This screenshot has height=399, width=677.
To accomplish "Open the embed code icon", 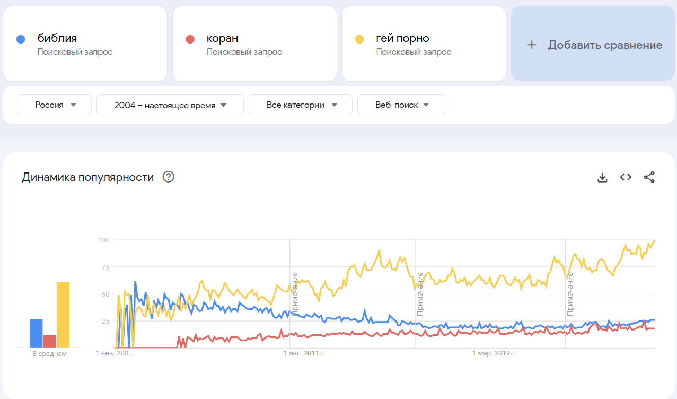I will click(626, 178).
